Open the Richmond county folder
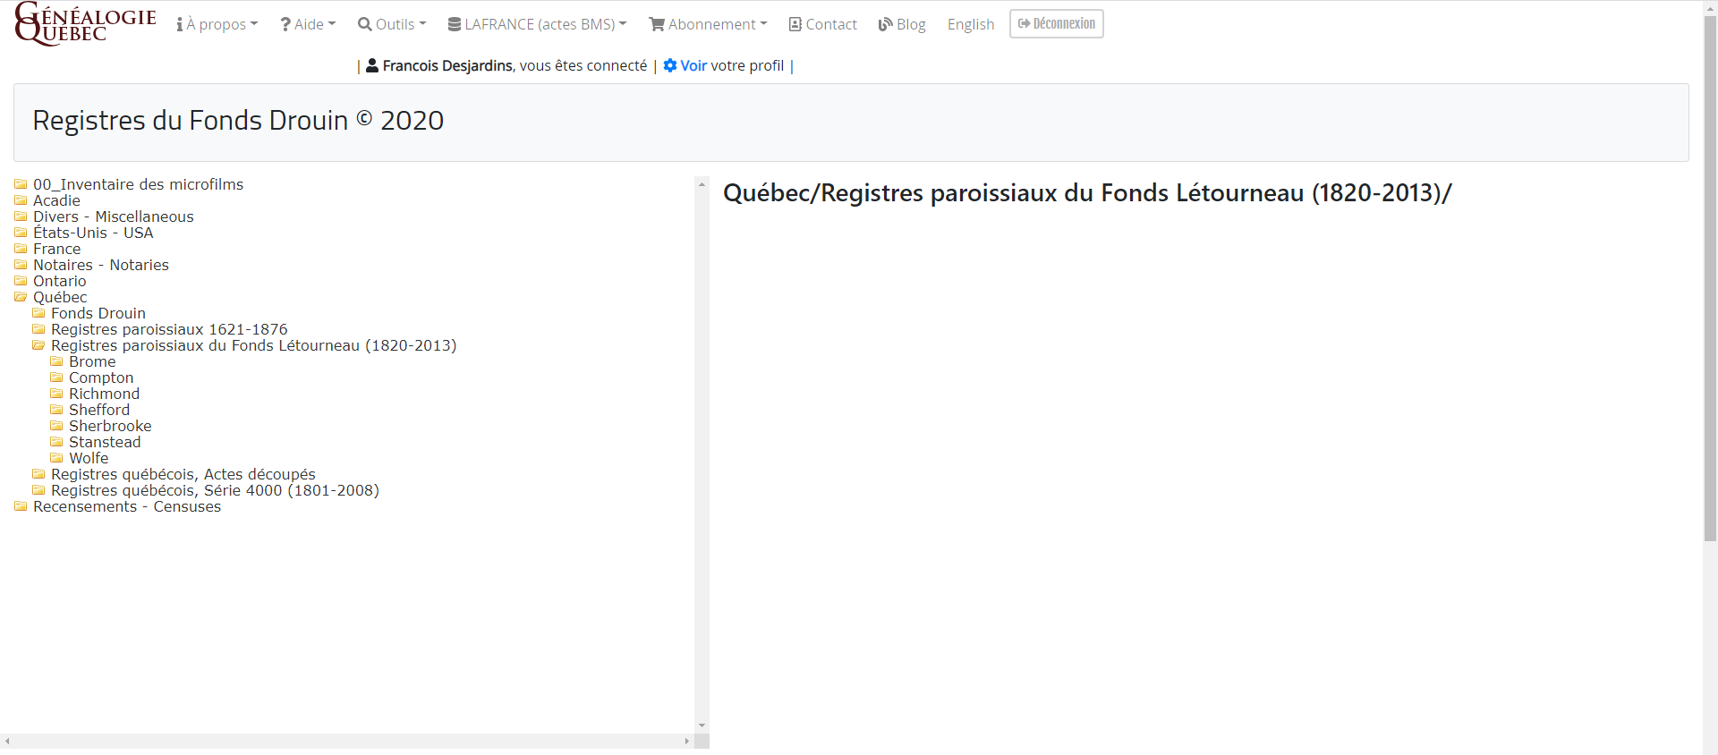Screen dimensions: 1718x755 [104, 394]
